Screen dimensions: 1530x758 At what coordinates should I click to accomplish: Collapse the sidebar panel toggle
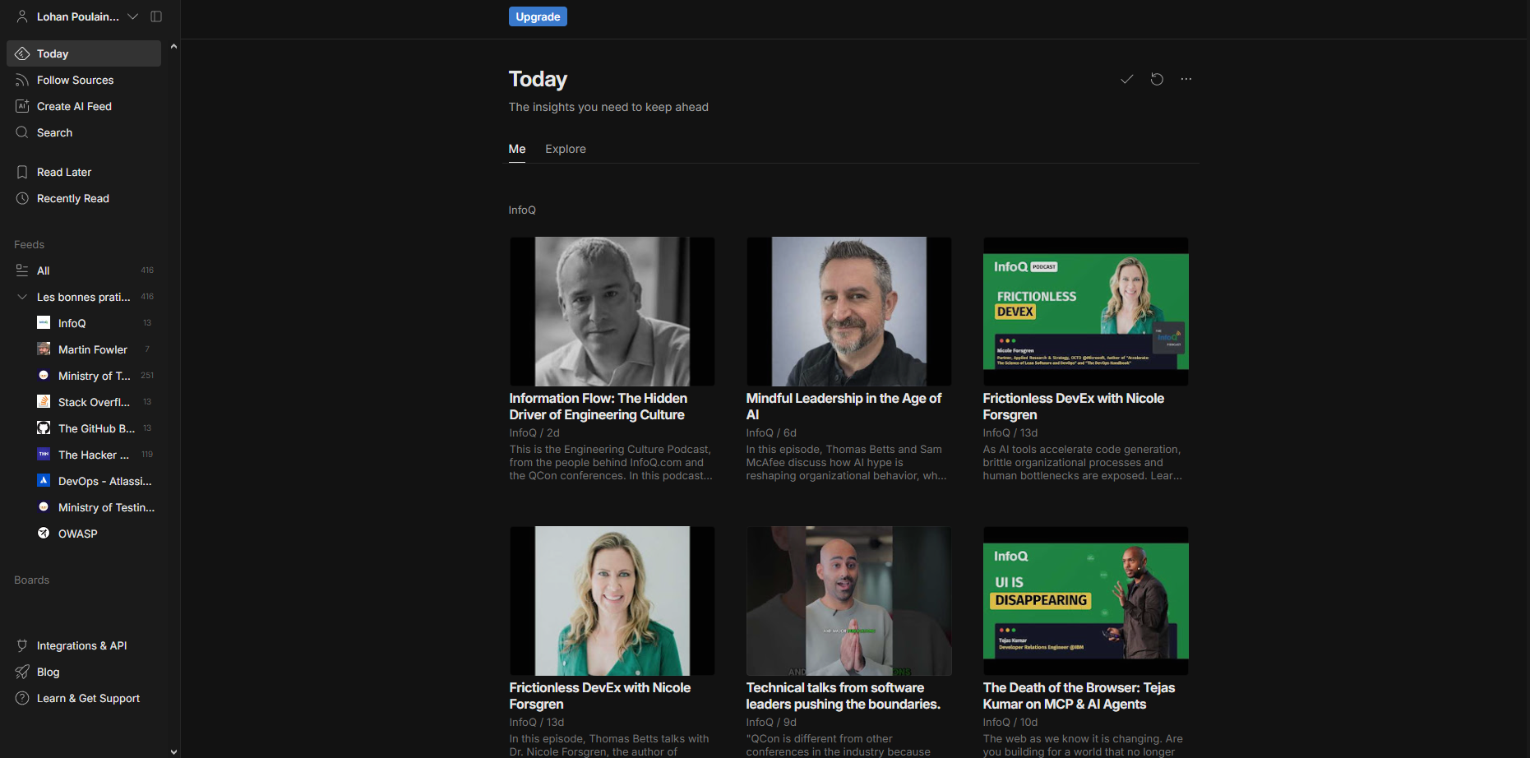(156, 16)
